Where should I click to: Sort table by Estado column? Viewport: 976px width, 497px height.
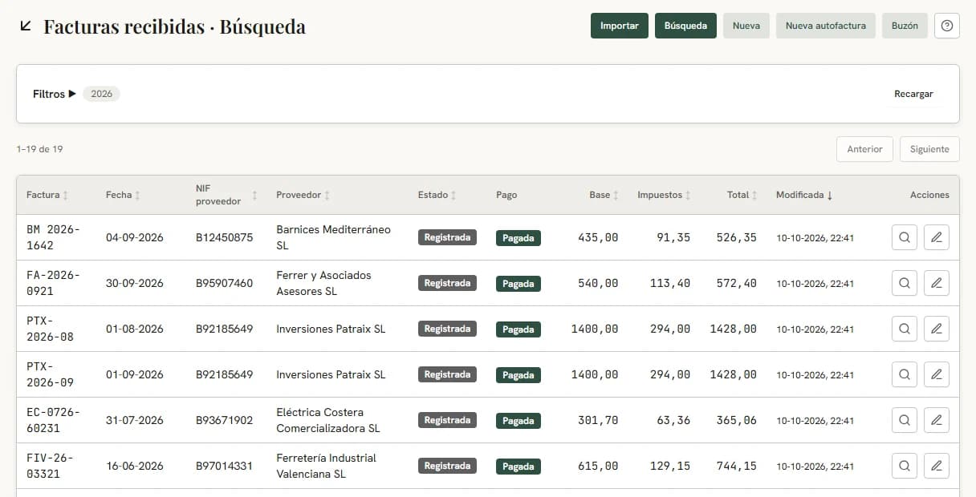(x=437, y=195)
